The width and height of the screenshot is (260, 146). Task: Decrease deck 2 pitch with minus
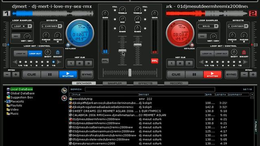[x=244, y=75]
